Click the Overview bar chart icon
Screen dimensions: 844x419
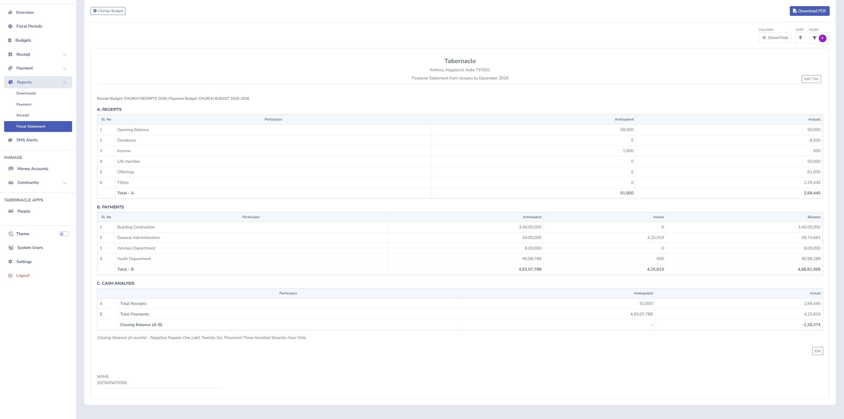(x=10, y=12)
